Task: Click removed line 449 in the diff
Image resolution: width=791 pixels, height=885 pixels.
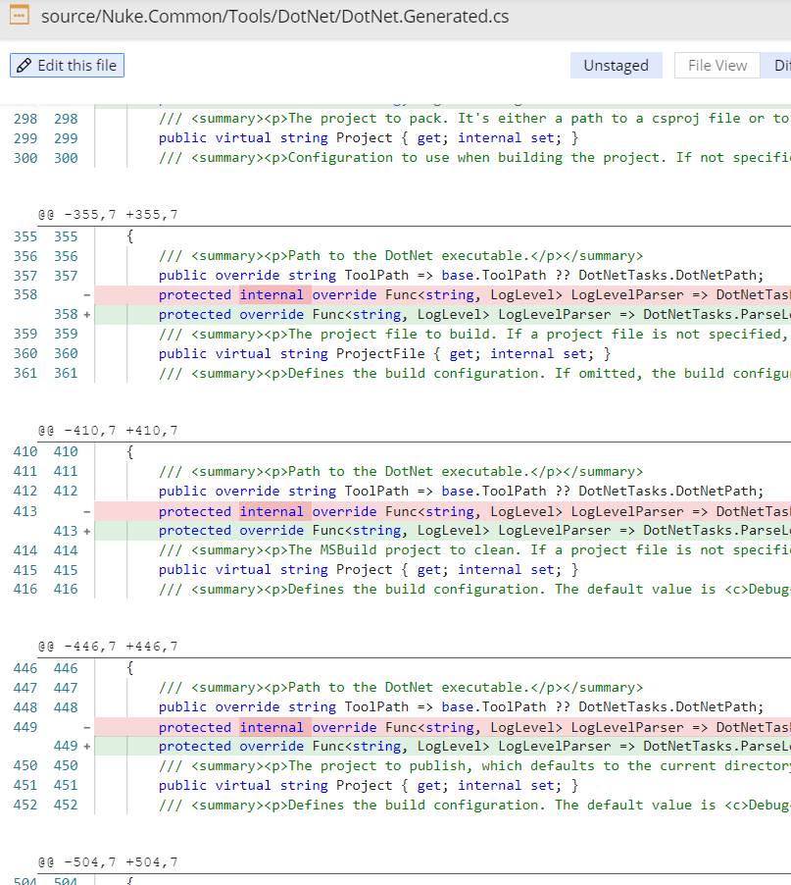Action: coord(443,728)
